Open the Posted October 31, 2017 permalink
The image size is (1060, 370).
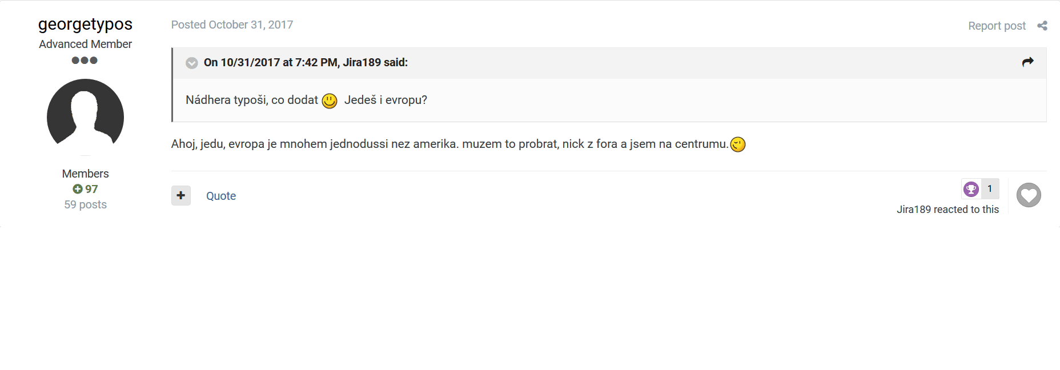coord(232,25)
